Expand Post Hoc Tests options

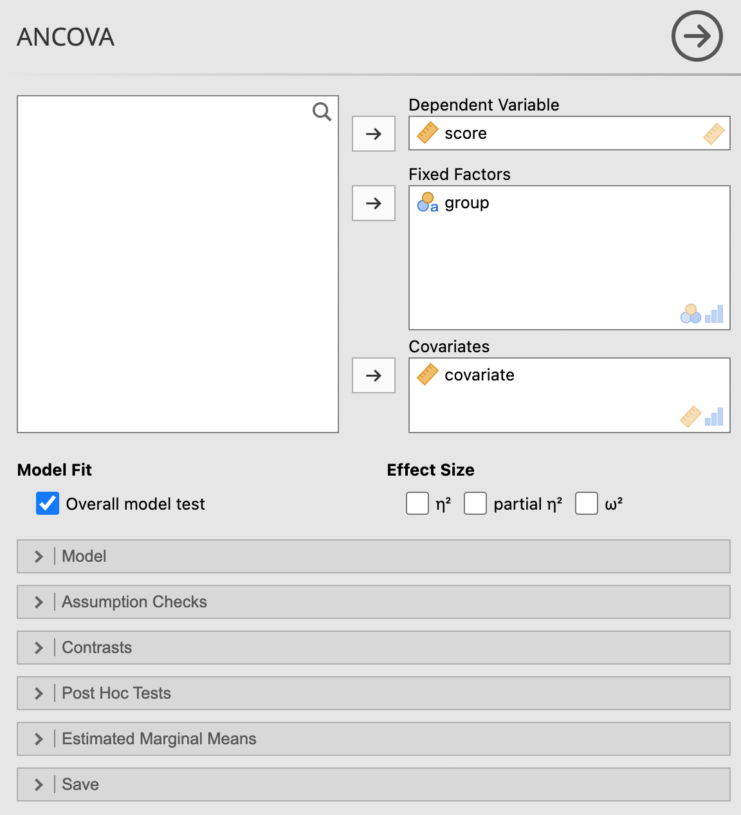coord(373,693)
